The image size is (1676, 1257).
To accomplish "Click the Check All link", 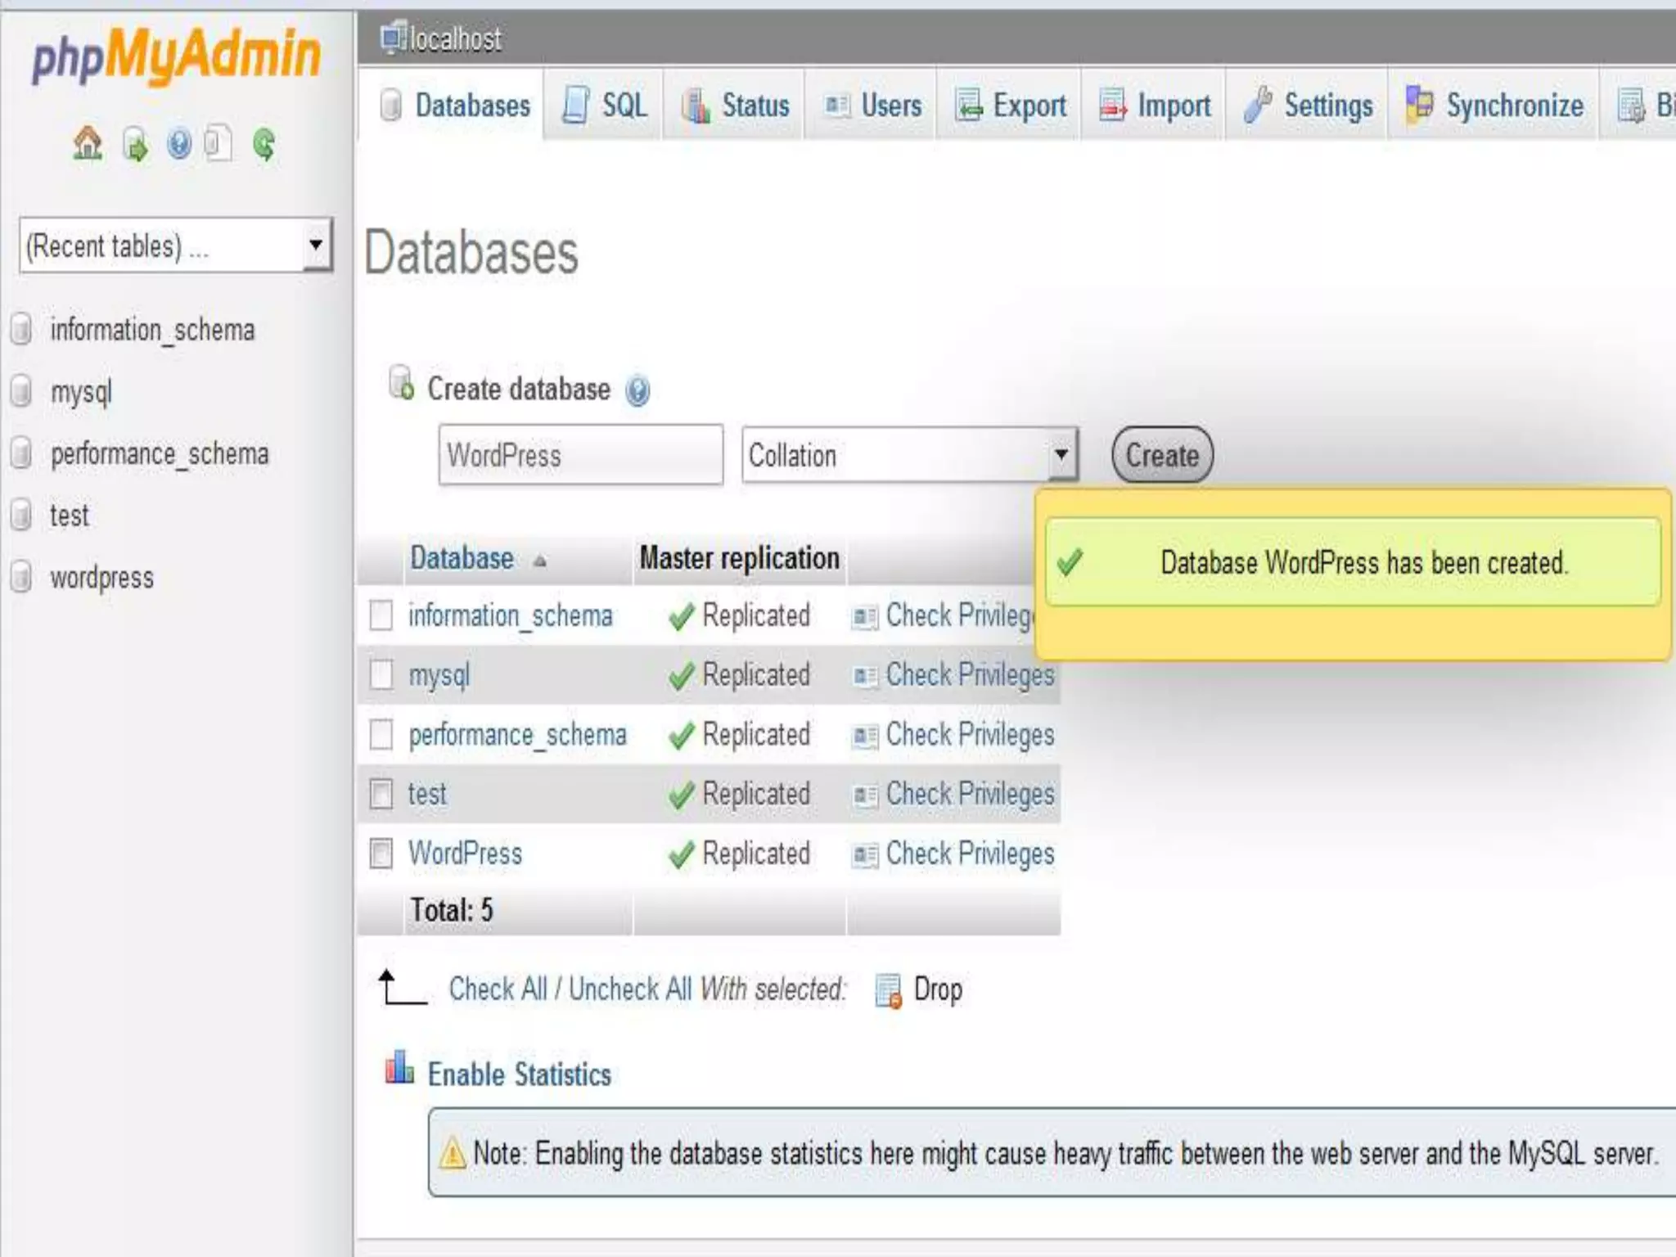I will (498, 989).
